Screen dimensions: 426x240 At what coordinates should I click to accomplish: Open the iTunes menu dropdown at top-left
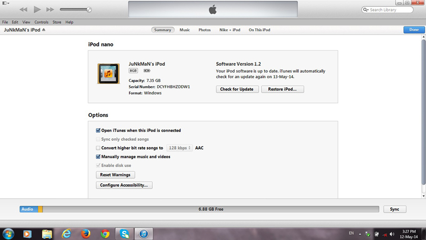coord(6,3)
